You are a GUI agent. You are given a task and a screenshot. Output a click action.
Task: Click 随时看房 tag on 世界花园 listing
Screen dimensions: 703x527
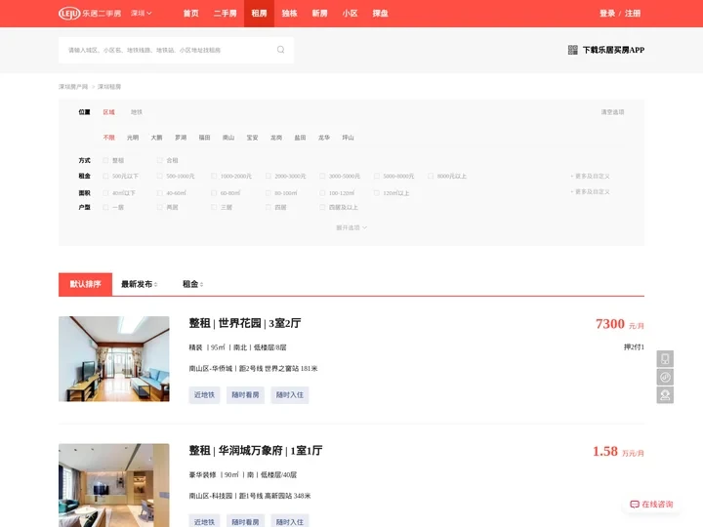[x=245, y=395]
